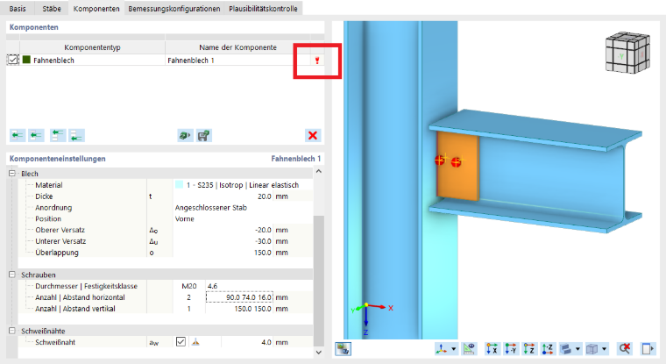The image size is (666, 364).
Task: Set view in X direction
Action: click(x=492, y=349)
